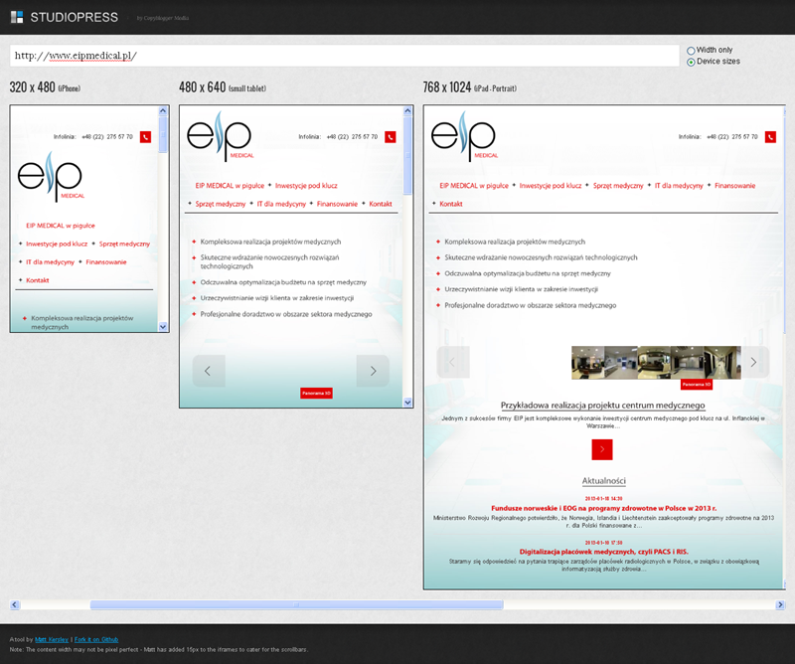Select the Width only radio option

point(691,50)
